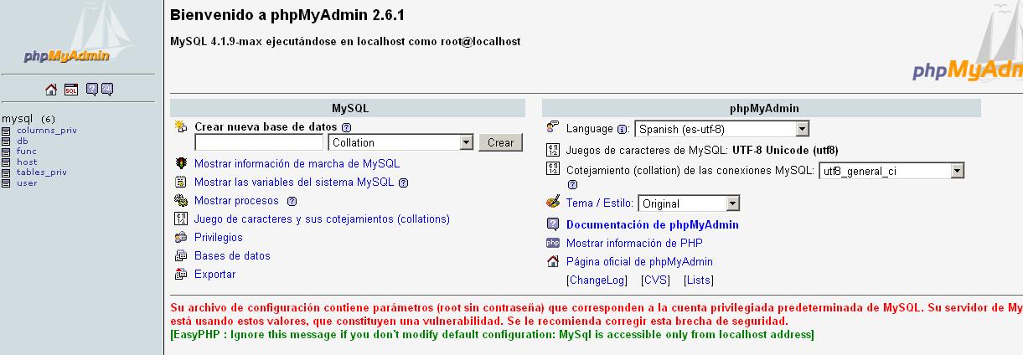Image resolution: width=1023 pixels, height=355 pixels.
Task: Open the utf8_general_ci connection collation dropdown
Action: [891, 171]
